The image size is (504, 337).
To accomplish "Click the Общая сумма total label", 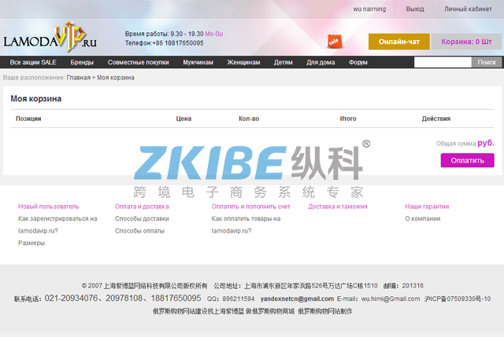I will click(457, 144).
